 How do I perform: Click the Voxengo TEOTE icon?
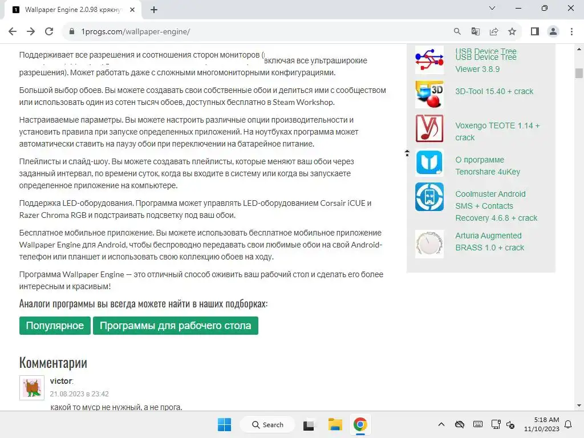tap(429, 128)
